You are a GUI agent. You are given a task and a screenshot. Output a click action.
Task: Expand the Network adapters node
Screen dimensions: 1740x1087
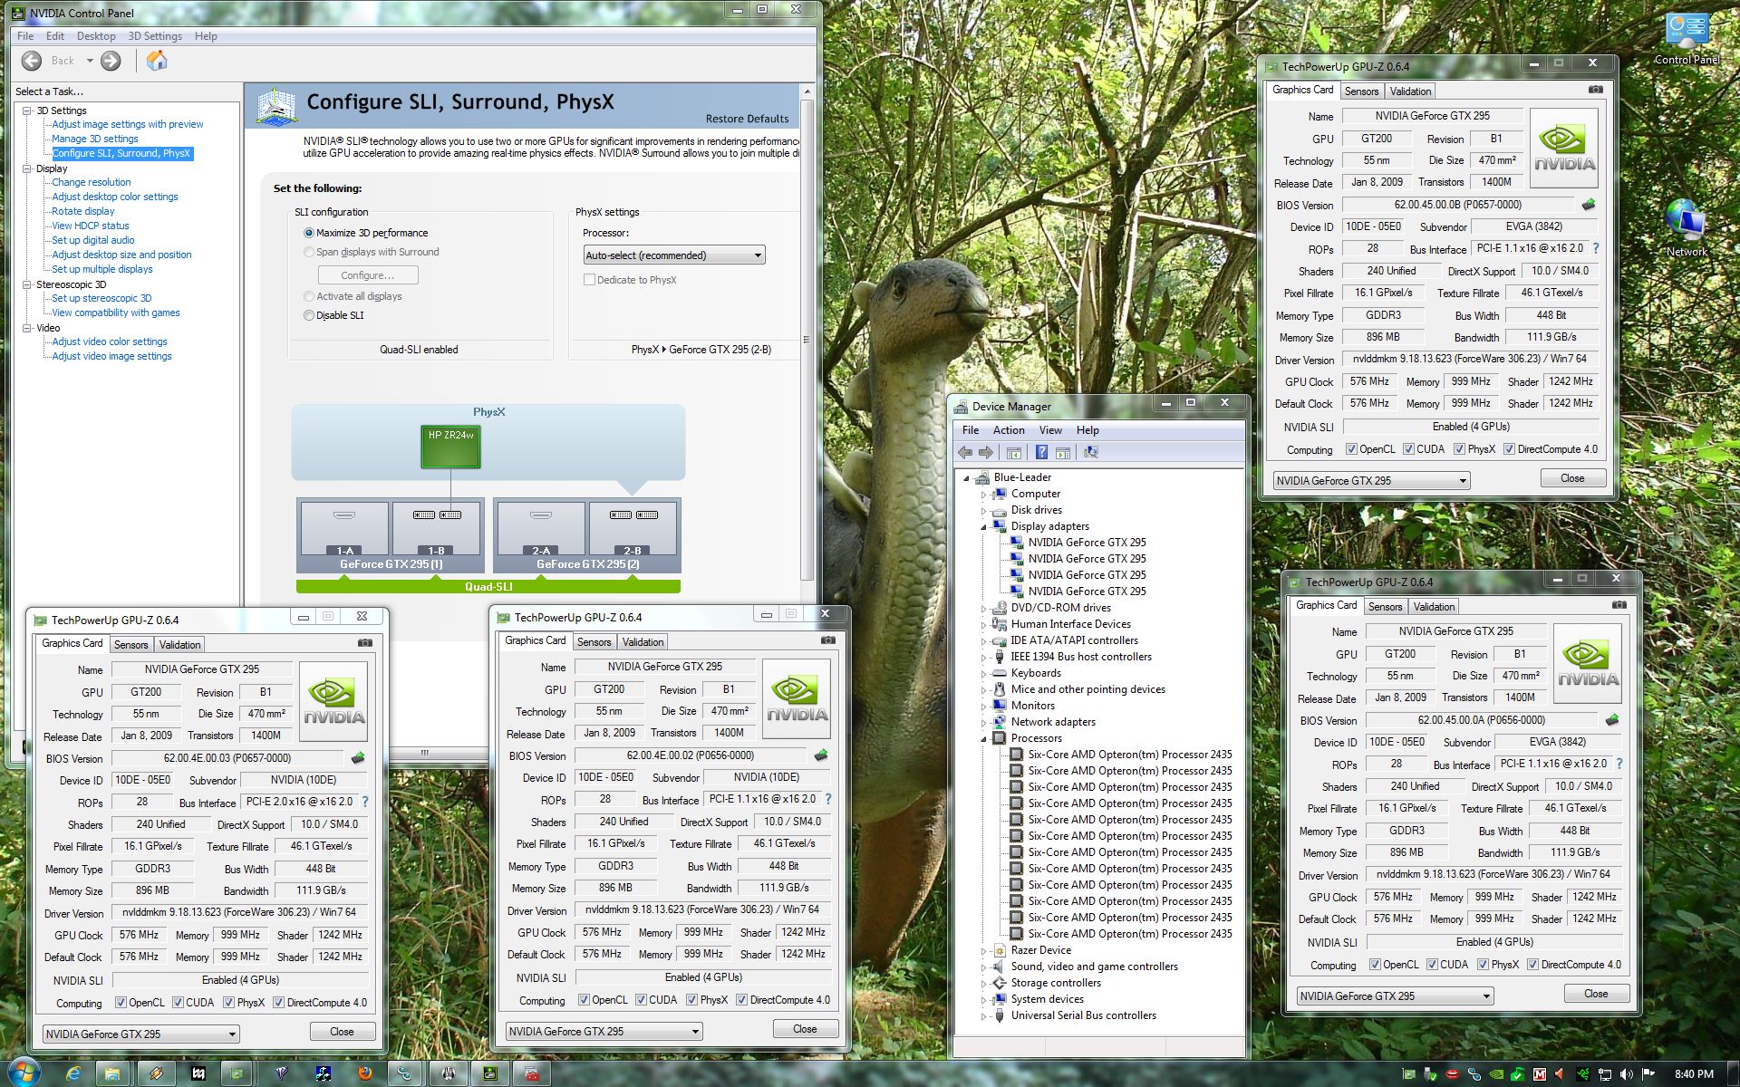[983, 722]
